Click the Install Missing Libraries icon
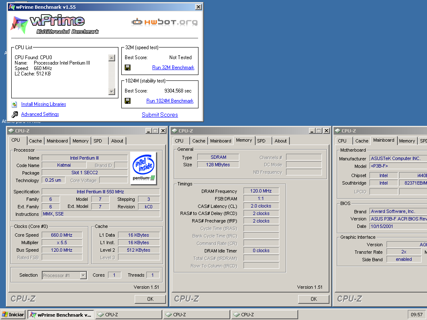Viewport: 427px width, 320px height. pos(15,104)
